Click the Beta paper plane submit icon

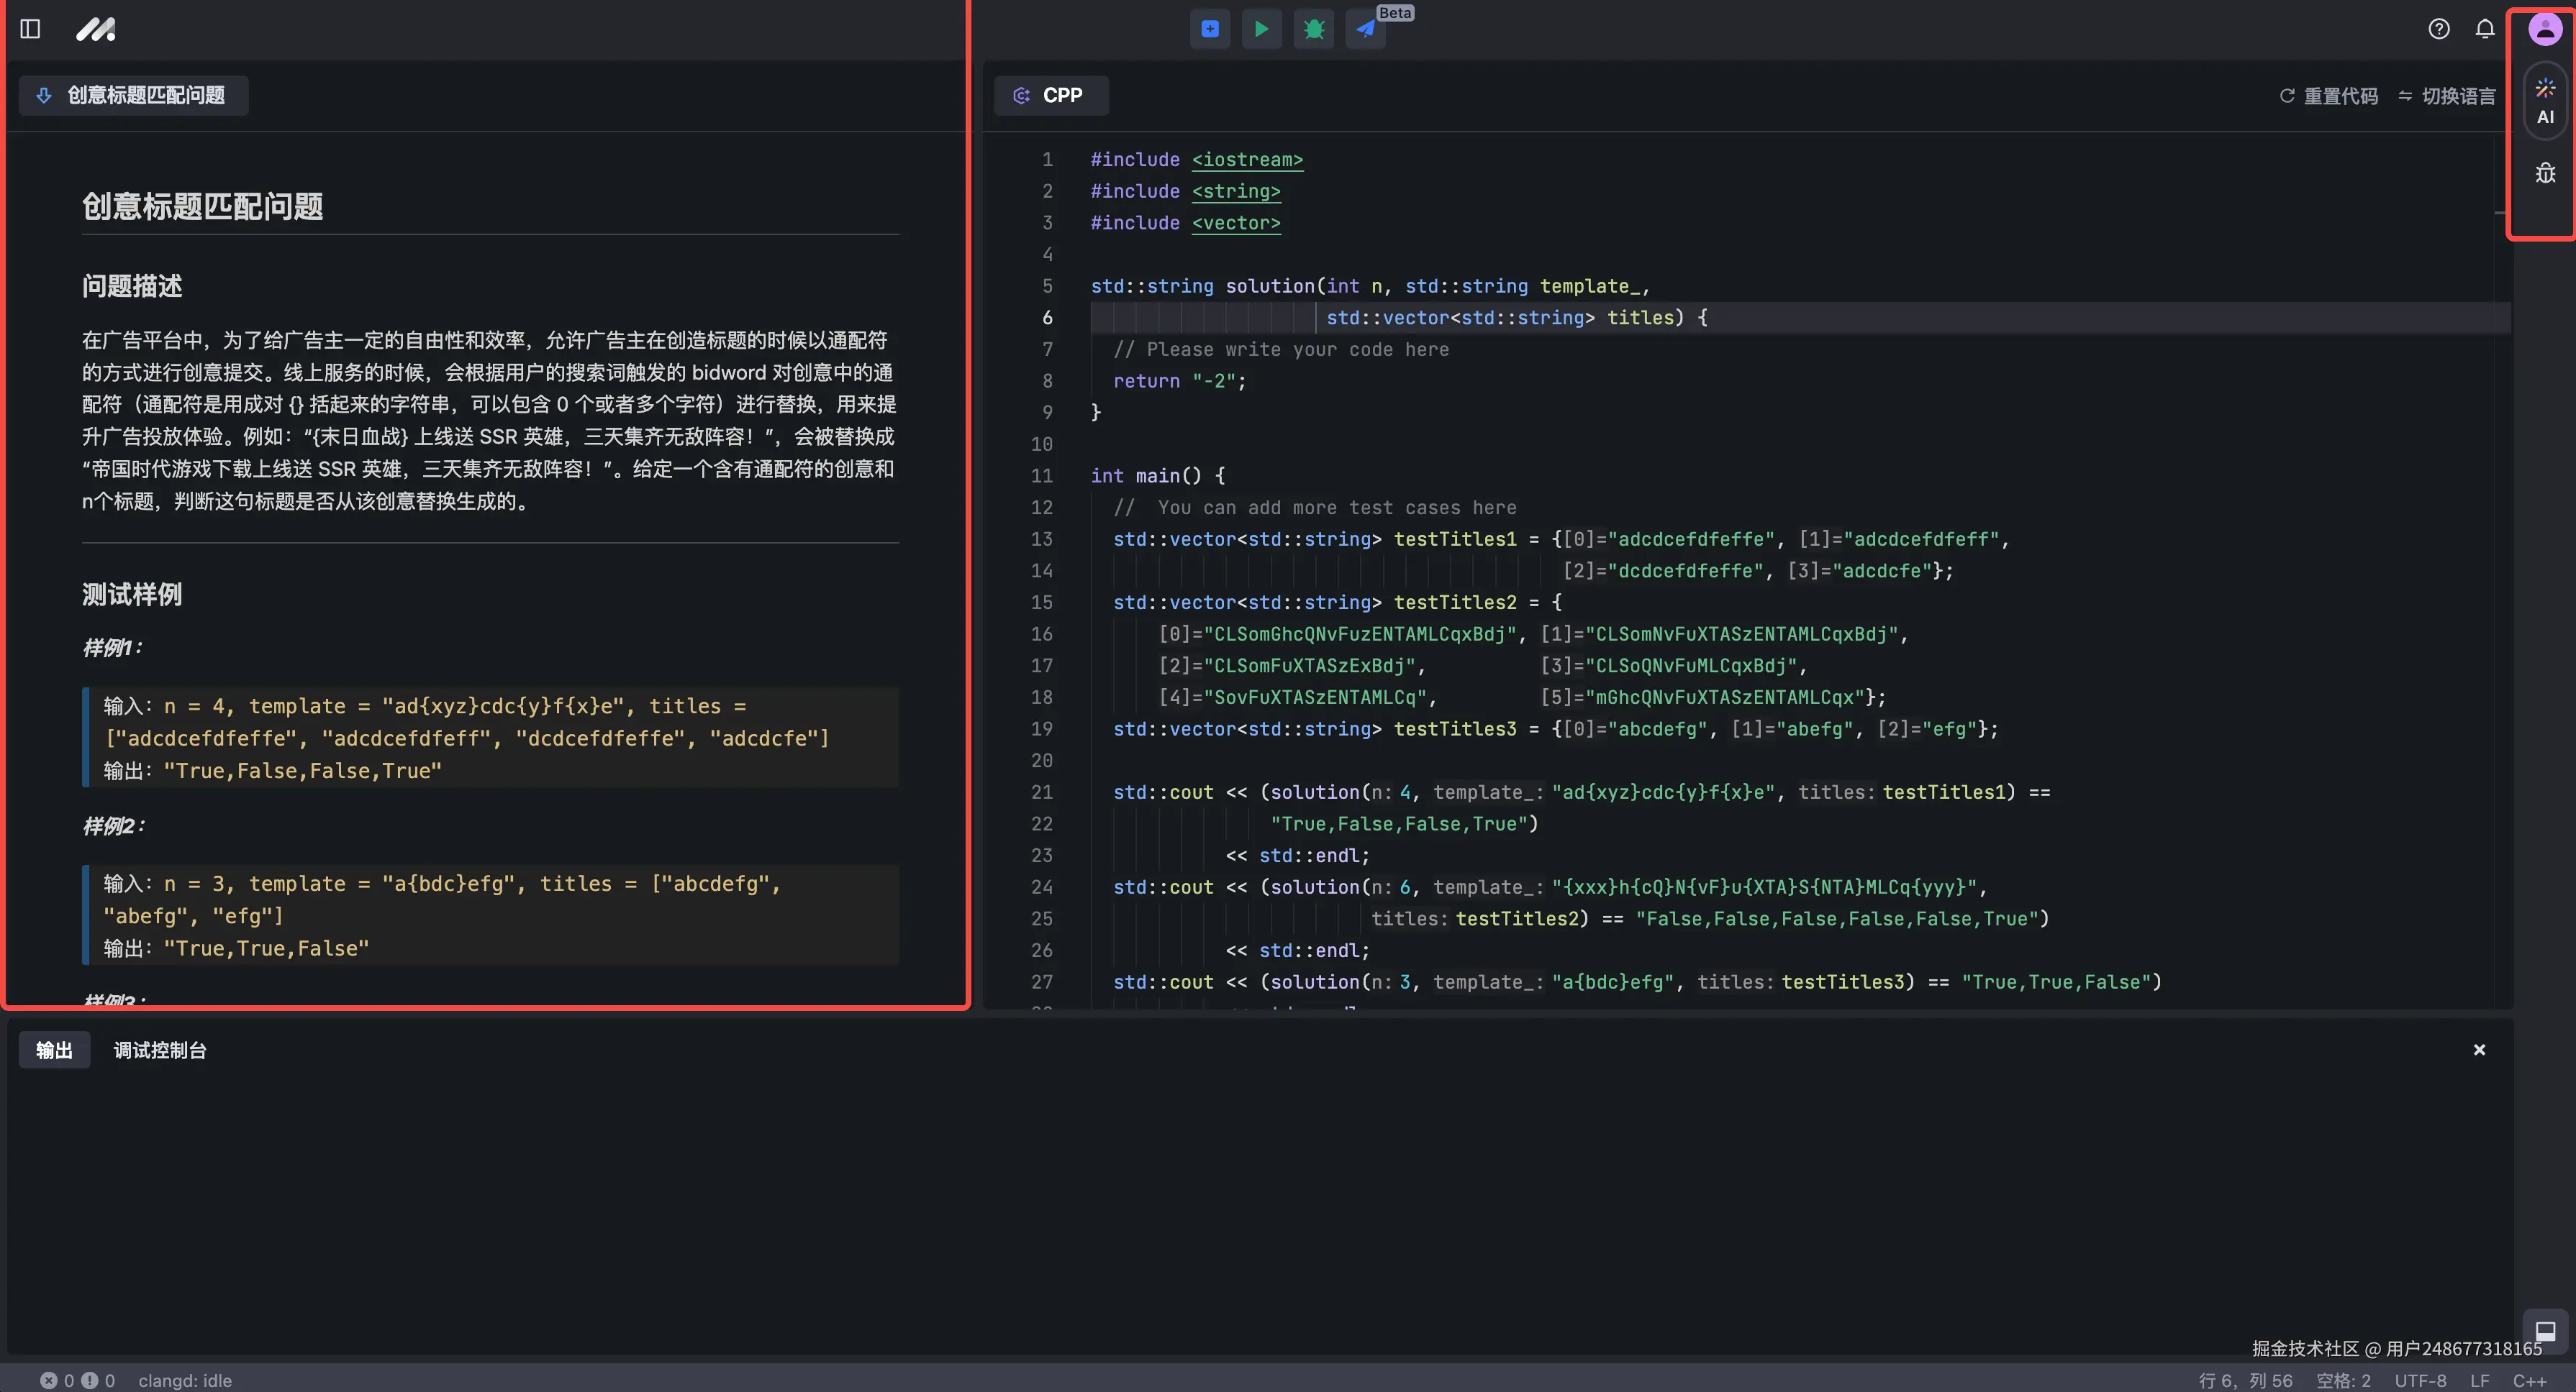[1366, 29]
